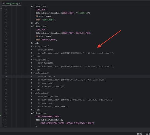Click vol.Required( on line 99
The width and height of the screenshot is (150, 135).
click(39, 113)
